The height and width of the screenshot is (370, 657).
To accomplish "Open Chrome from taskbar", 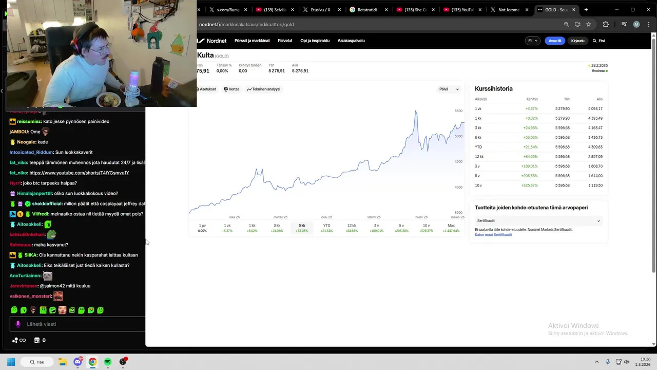I will [x=92, y=362].
